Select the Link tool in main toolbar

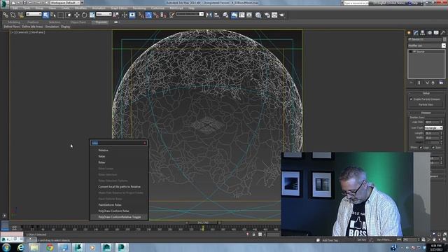(x=6, y=15)
